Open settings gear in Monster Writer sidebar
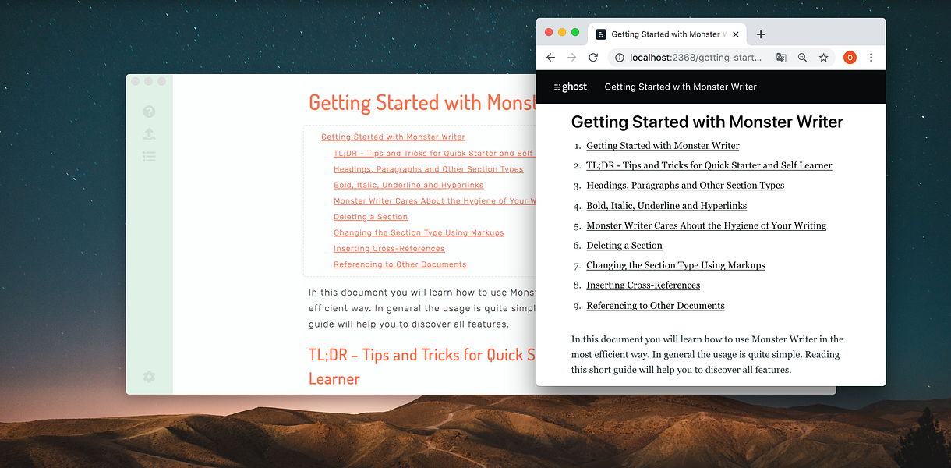Viewport: 951px width, 468px height. pos(149,377)
